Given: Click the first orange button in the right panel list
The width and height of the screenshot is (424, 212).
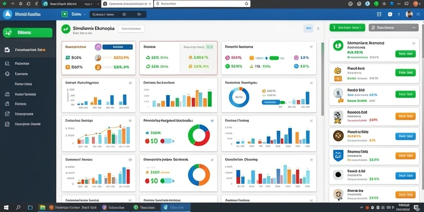Looking at the screenshot, I should tap(405, 116).
